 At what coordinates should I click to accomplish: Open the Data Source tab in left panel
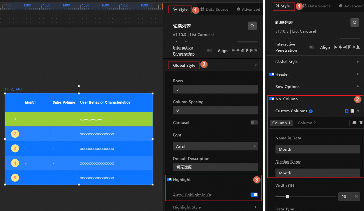(214, 9)
